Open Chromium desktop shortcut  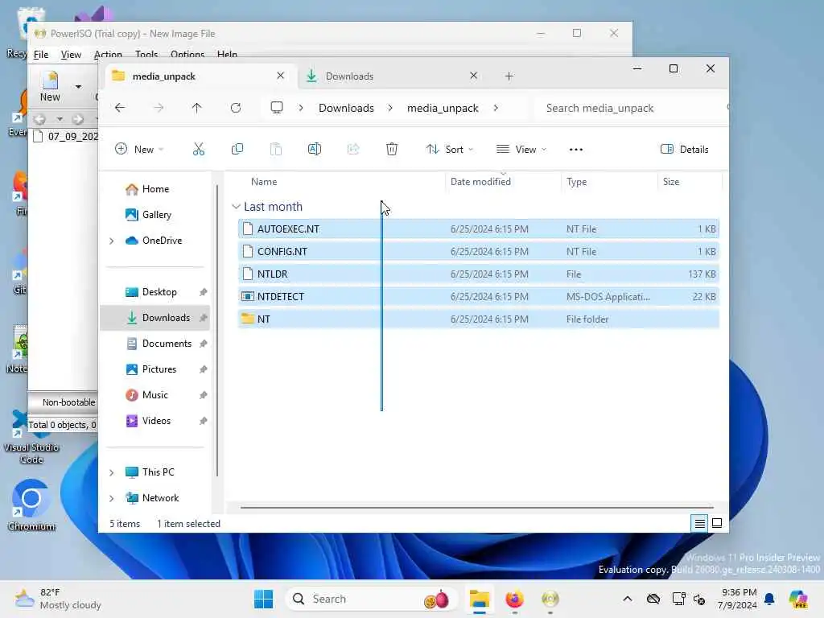tap(31, 505)
